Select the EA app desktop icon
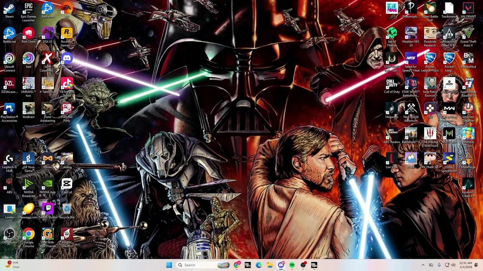 pyautogui.click(x=67, y=11)
